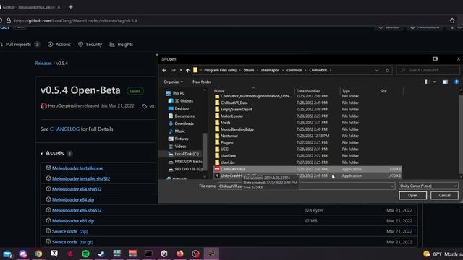Go back in the Open dialog
This screenshot has height=260, width=463.
coord(164,70)
